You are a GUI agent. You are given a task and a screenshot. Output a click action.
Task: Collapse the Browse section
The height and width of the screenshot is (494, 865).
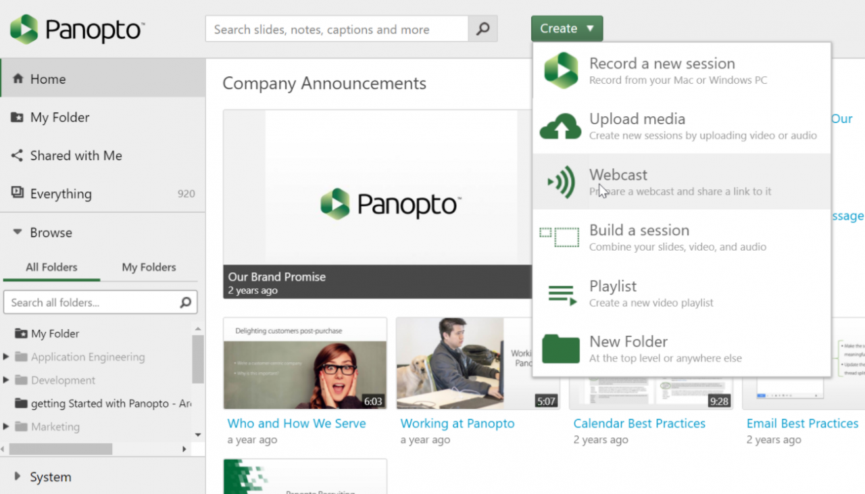18,232
